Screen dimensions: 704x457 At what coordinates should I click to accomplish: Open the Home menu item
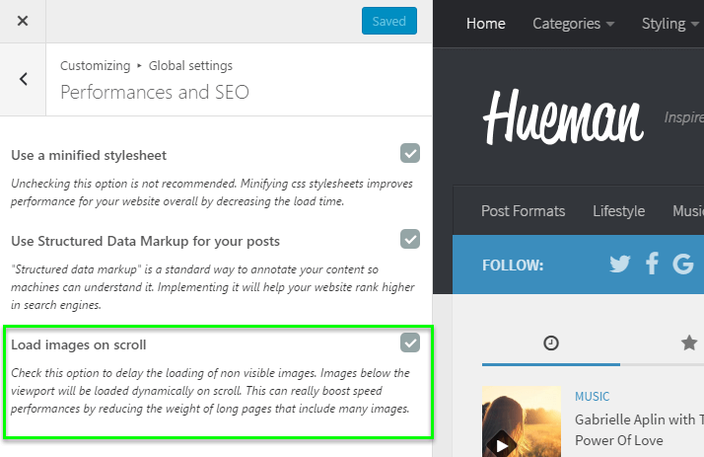click(485, 24)
